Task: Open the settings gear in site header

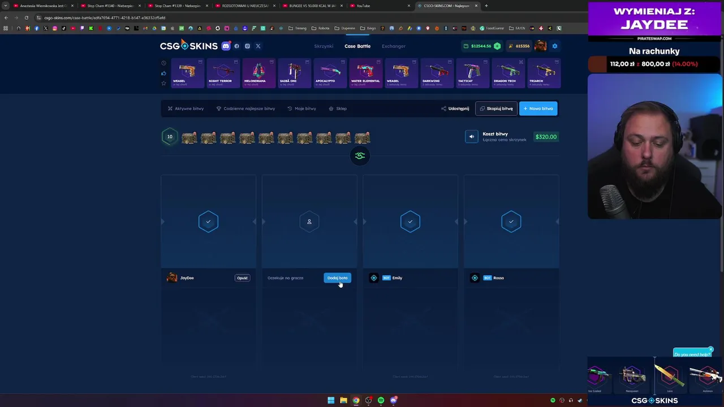Action: (555, 46)
